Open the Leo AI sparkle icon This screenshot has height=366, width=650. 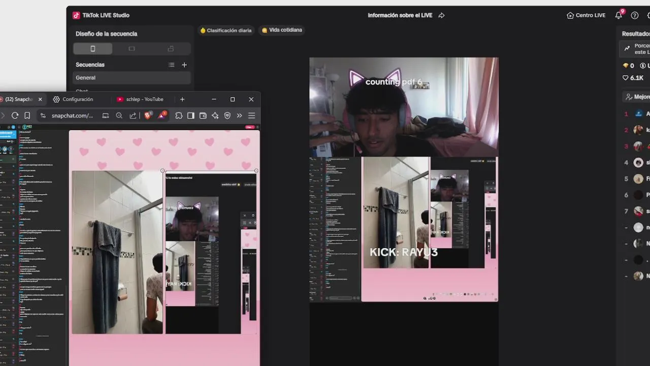point(215,115)
